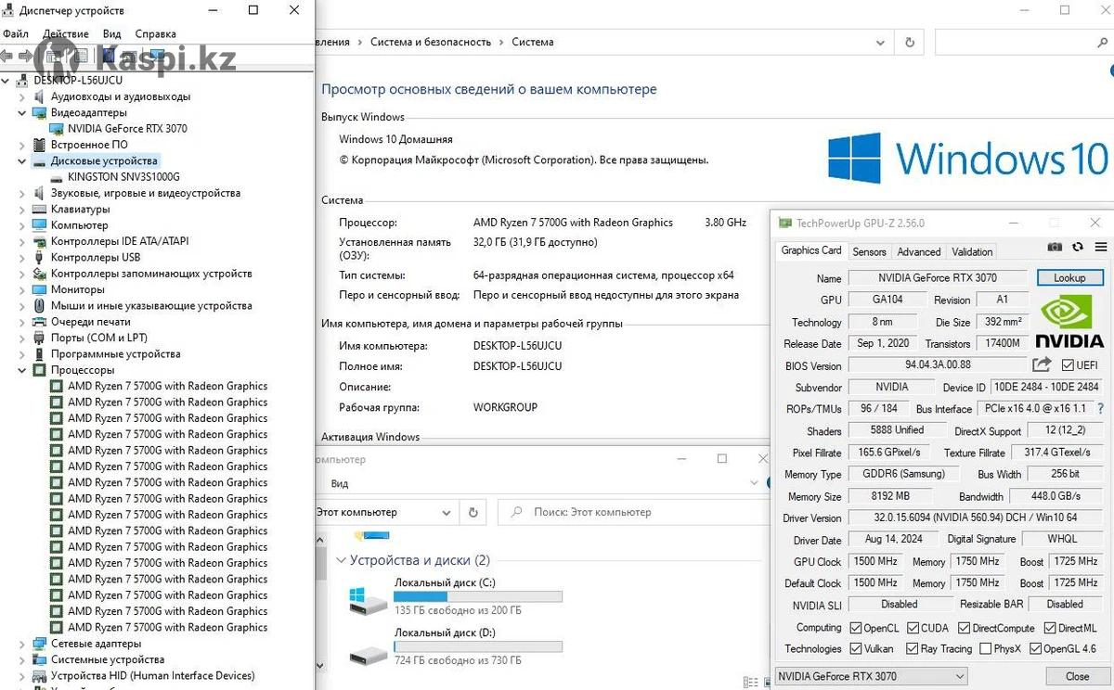
Task: Collapse the Видеоадаптеры tree node
Action: [x=23, y=112]
